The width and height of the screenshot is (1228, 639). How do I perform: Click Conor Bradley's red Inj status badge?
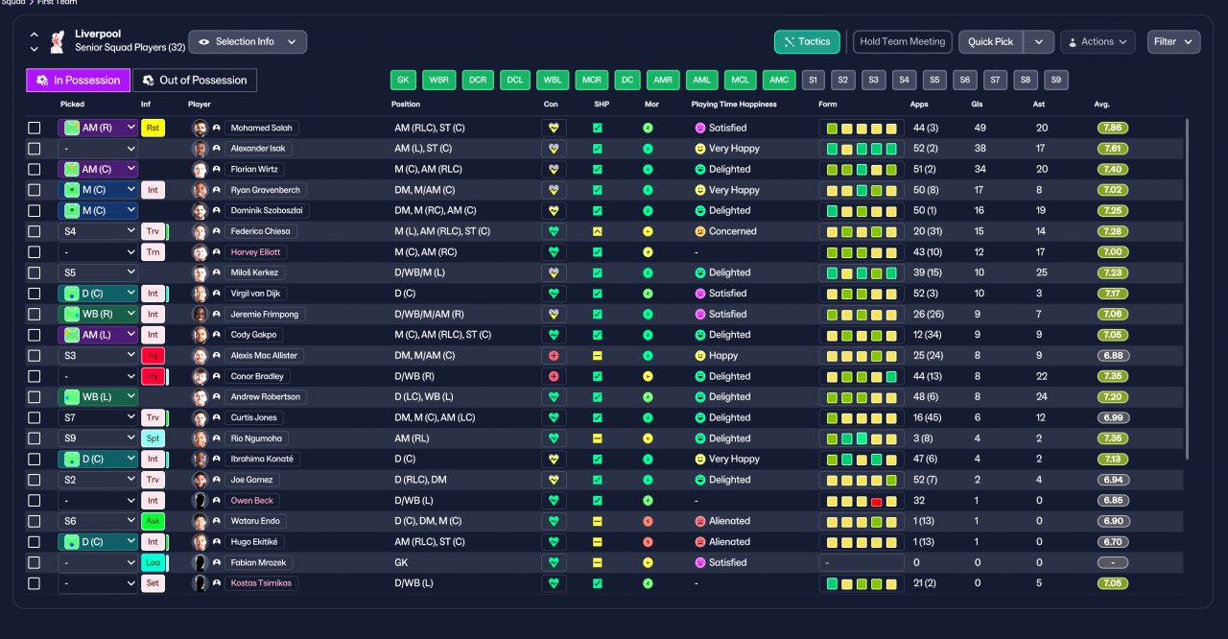153,376
